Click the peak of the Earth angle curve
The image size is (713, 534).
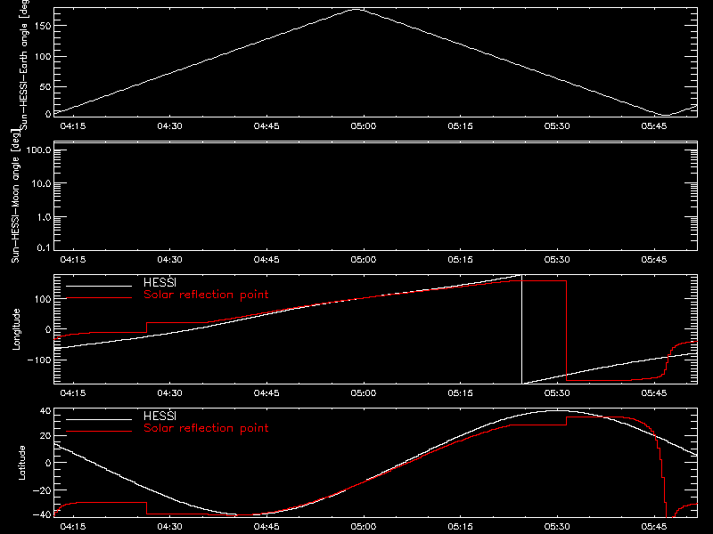356,9
